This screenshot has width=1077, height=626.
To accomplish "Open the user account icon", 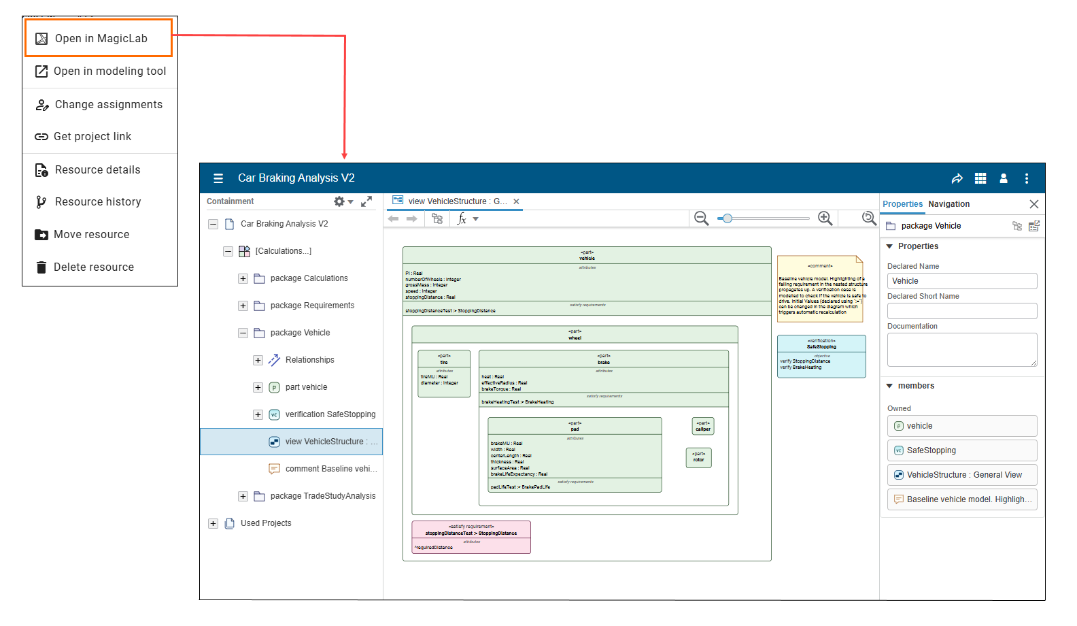I will (x=1003, y=178).
